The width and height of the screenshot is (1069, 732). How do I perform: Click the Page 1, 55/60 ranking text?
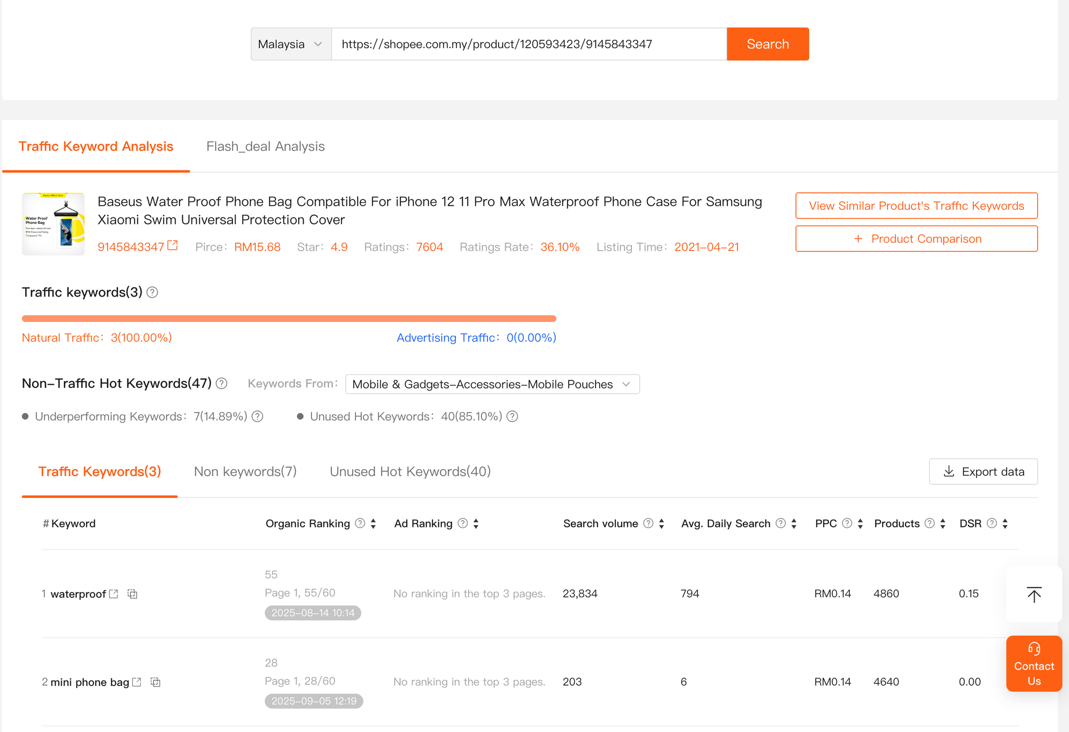[x=300, y=593]
